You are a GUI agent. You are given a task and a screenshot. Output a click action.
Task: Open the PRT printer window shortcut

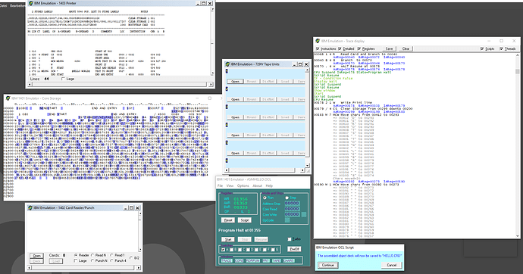point(266,260)
